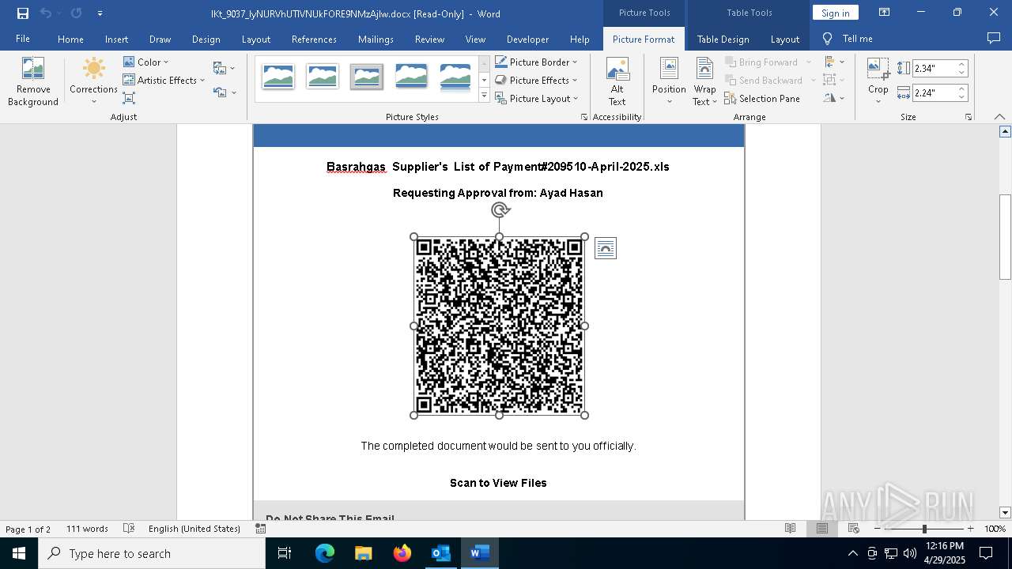
Task: Switch to the View tab
Action: (475, 39)
